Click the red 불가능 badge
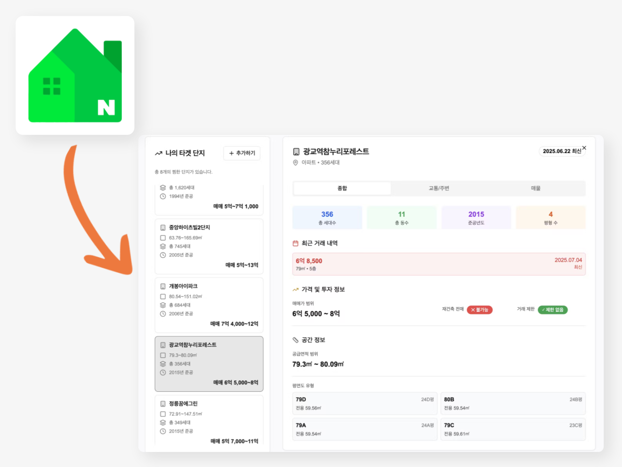The height and width of the screenshot is (467, 622). tap(480, 310)
